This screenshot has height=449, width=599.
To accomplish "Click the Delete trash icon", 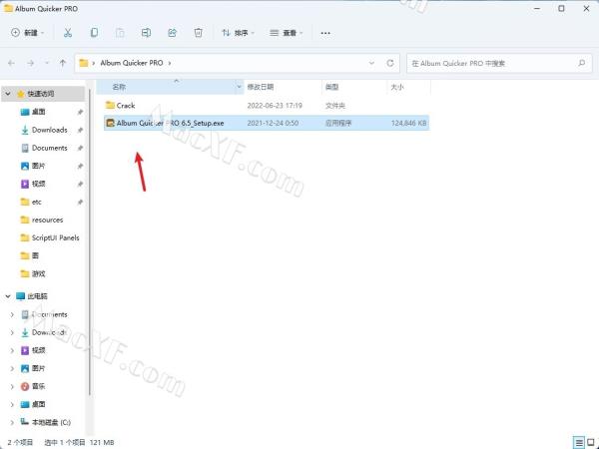I will 199,33.
